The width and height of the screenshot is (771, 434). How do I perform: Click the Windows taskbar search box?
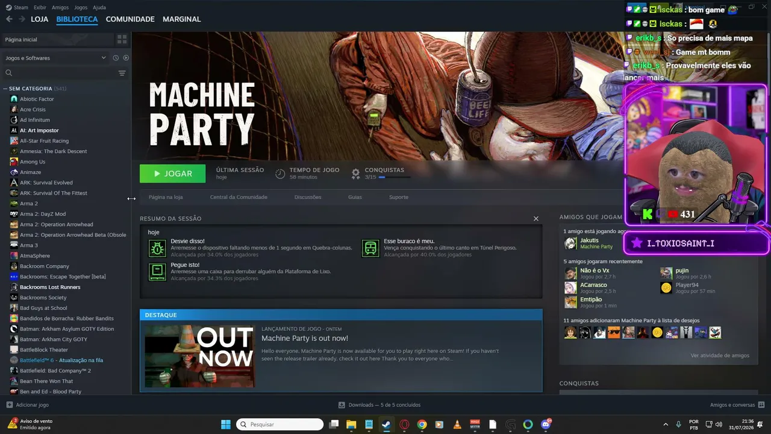point(279,424)
